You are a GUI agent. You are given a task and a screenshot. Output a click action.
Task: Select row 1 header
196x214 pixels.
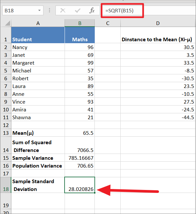click(6, 35)
